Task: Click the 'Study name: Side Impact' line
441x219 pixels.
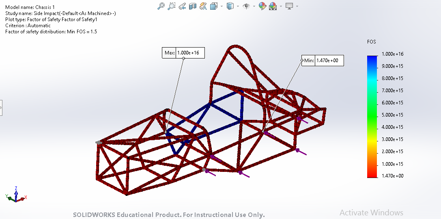Action: 60,13
